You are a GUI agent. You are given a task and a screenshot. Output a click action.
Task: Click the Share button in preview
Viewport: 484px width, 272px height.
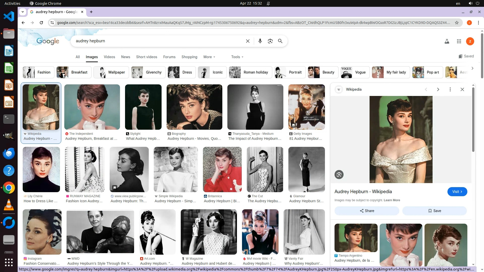point(367,211)
